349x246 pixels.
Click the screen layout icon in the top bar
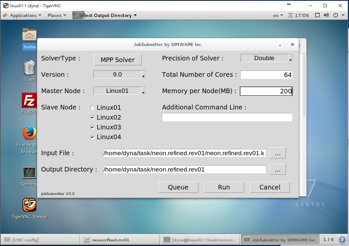pyautogui.click(x=317, y=15)
